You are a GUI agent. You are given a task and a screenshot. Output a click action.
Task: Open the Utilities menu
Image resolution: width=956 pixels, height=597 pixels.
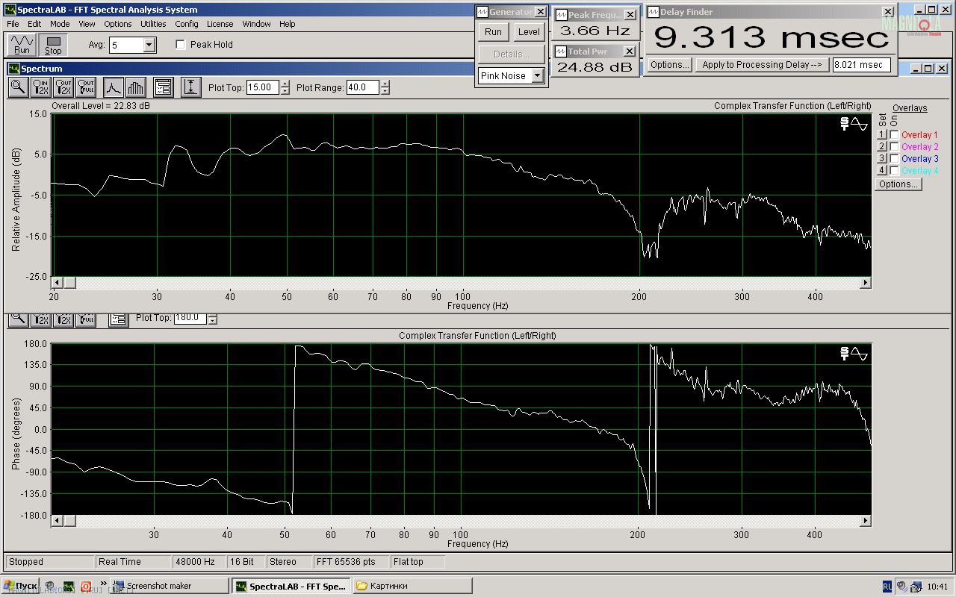153,24
